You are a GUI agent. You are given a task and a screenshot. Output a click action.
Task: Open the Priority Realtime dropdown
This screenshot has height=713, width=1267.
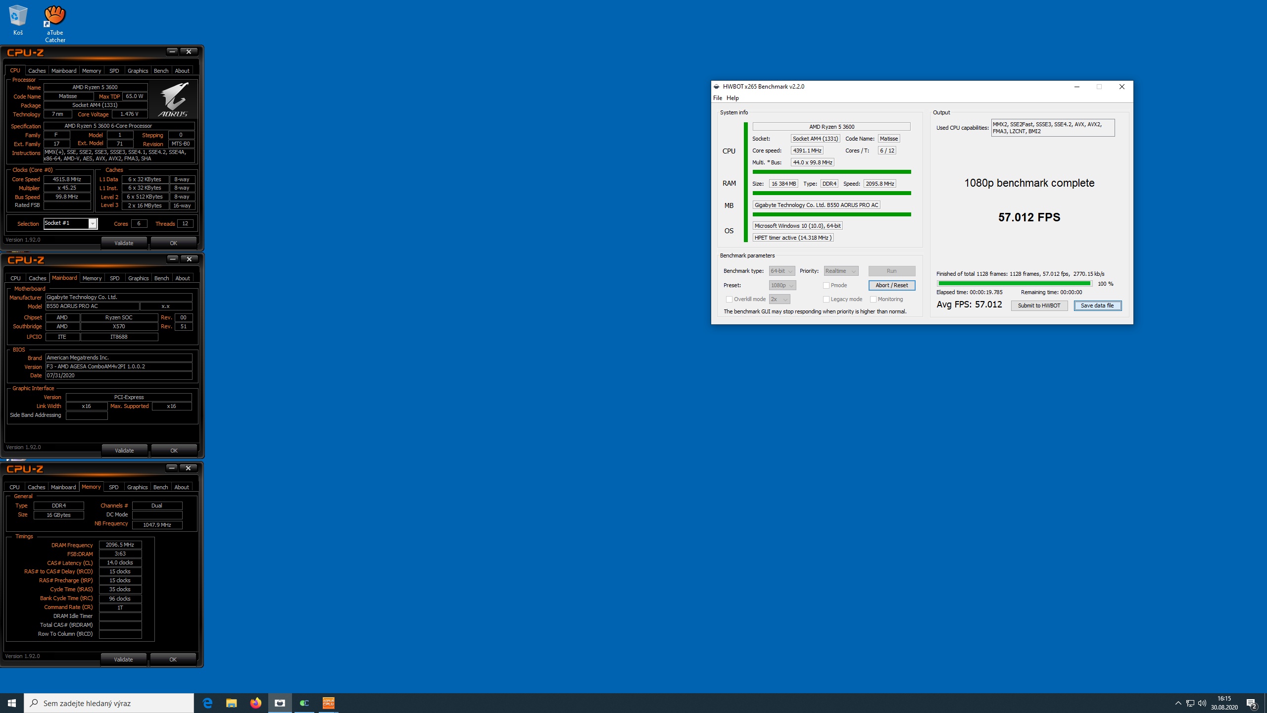coord(841,271)
